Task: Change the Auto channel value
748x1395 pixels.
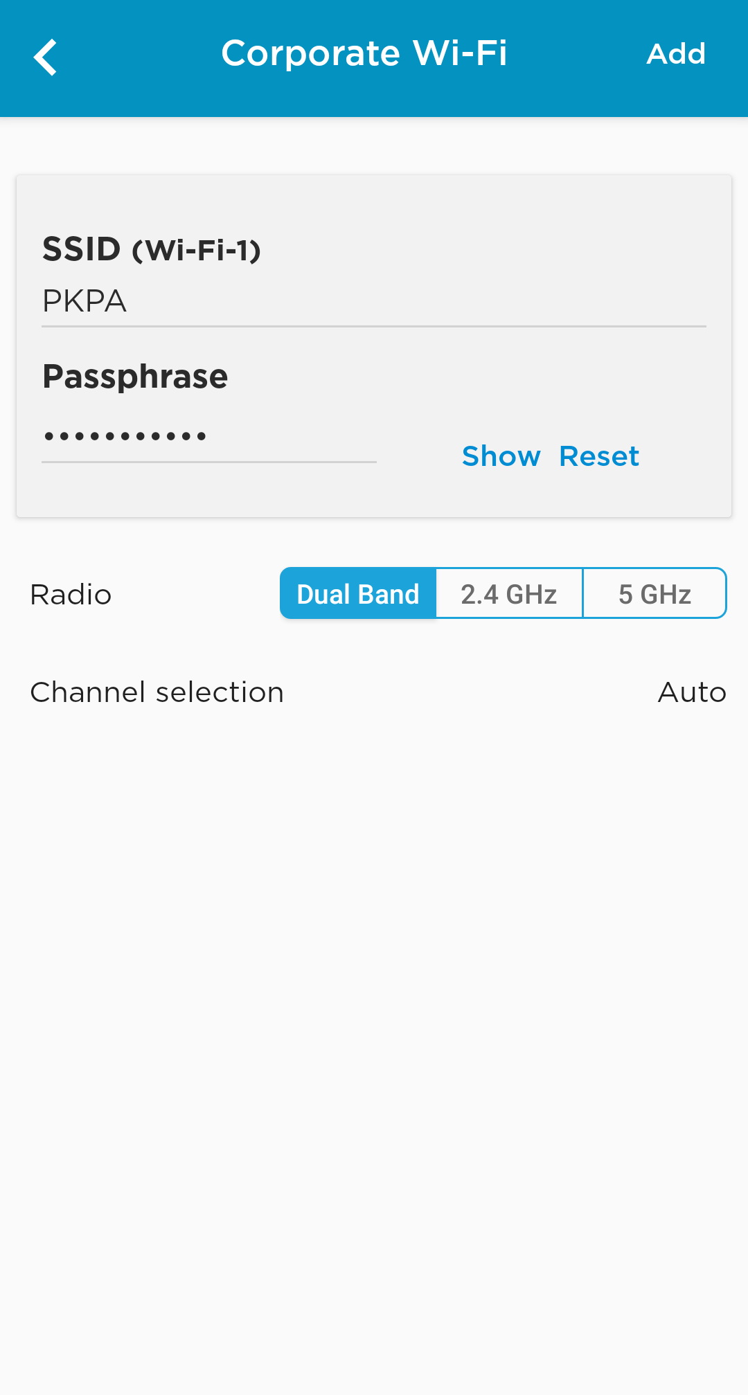Action: pos(691,692)
